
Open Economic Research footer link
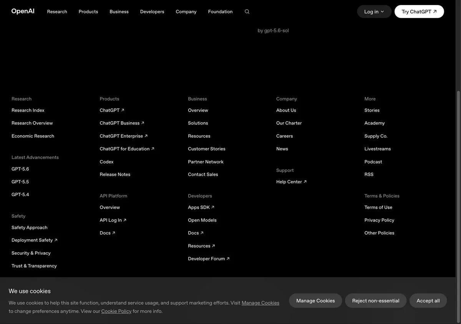(x=33, y=136)
